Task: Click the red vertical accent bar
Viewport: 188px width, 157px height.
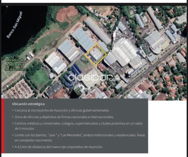Action: [3, 126]
